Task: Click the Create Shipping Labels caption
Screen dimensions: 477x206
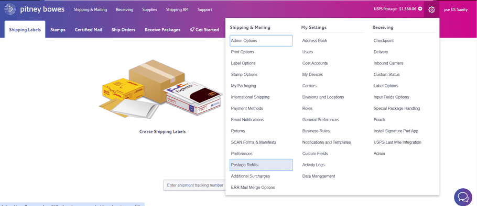Action: pyautogui.click(x=162, y=132)
